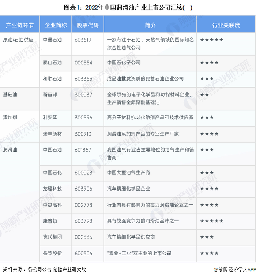
Task: Select stock code 300910
Action: coord(83,134)
